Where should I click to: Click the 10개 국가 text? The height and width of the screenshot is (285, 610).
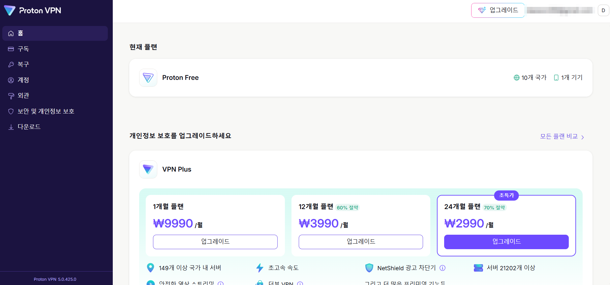pyautogui.click(x=534, y=78)
